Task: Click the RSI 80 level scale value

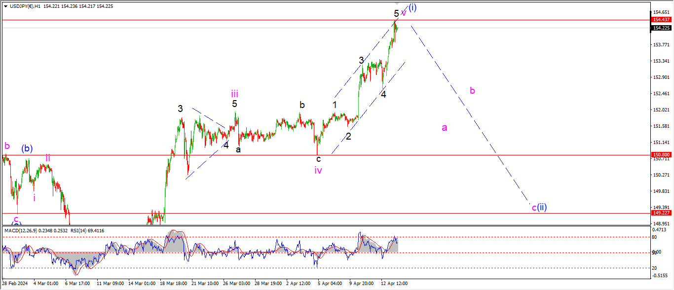Action: 655,237
